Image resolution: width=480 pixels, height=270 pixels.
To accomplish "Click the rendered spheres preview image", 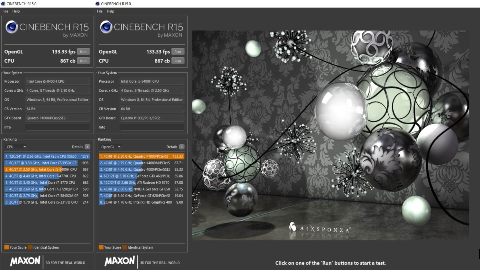I will coord(330,135).
